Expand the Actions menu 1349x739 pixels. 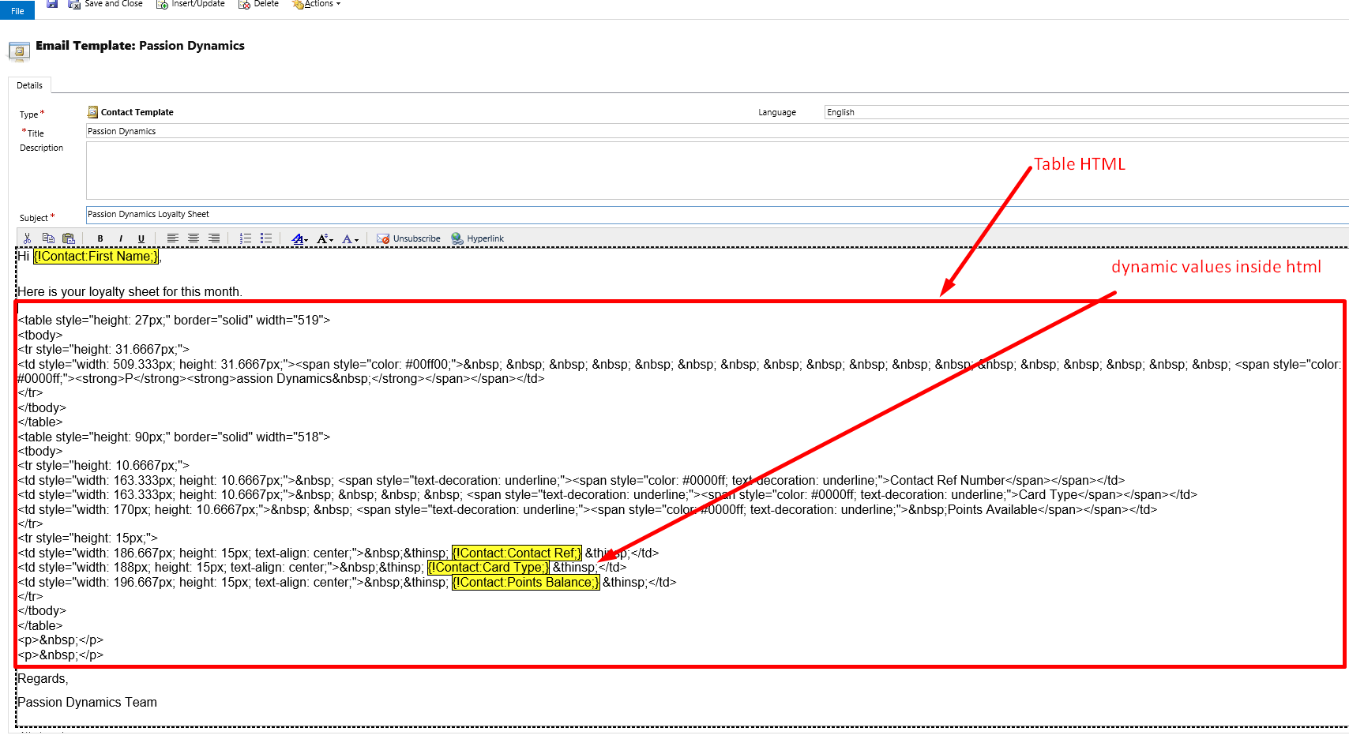click(x=317, y=4)
